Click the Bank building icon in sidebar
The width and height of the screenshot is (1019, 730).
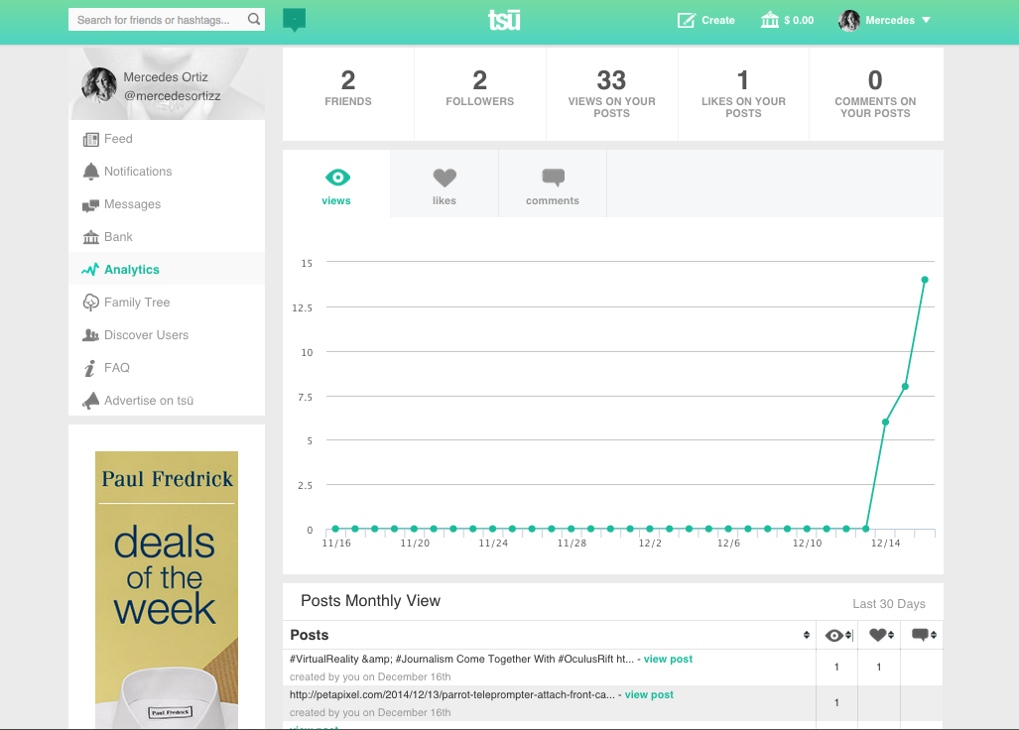coord(91,237)
